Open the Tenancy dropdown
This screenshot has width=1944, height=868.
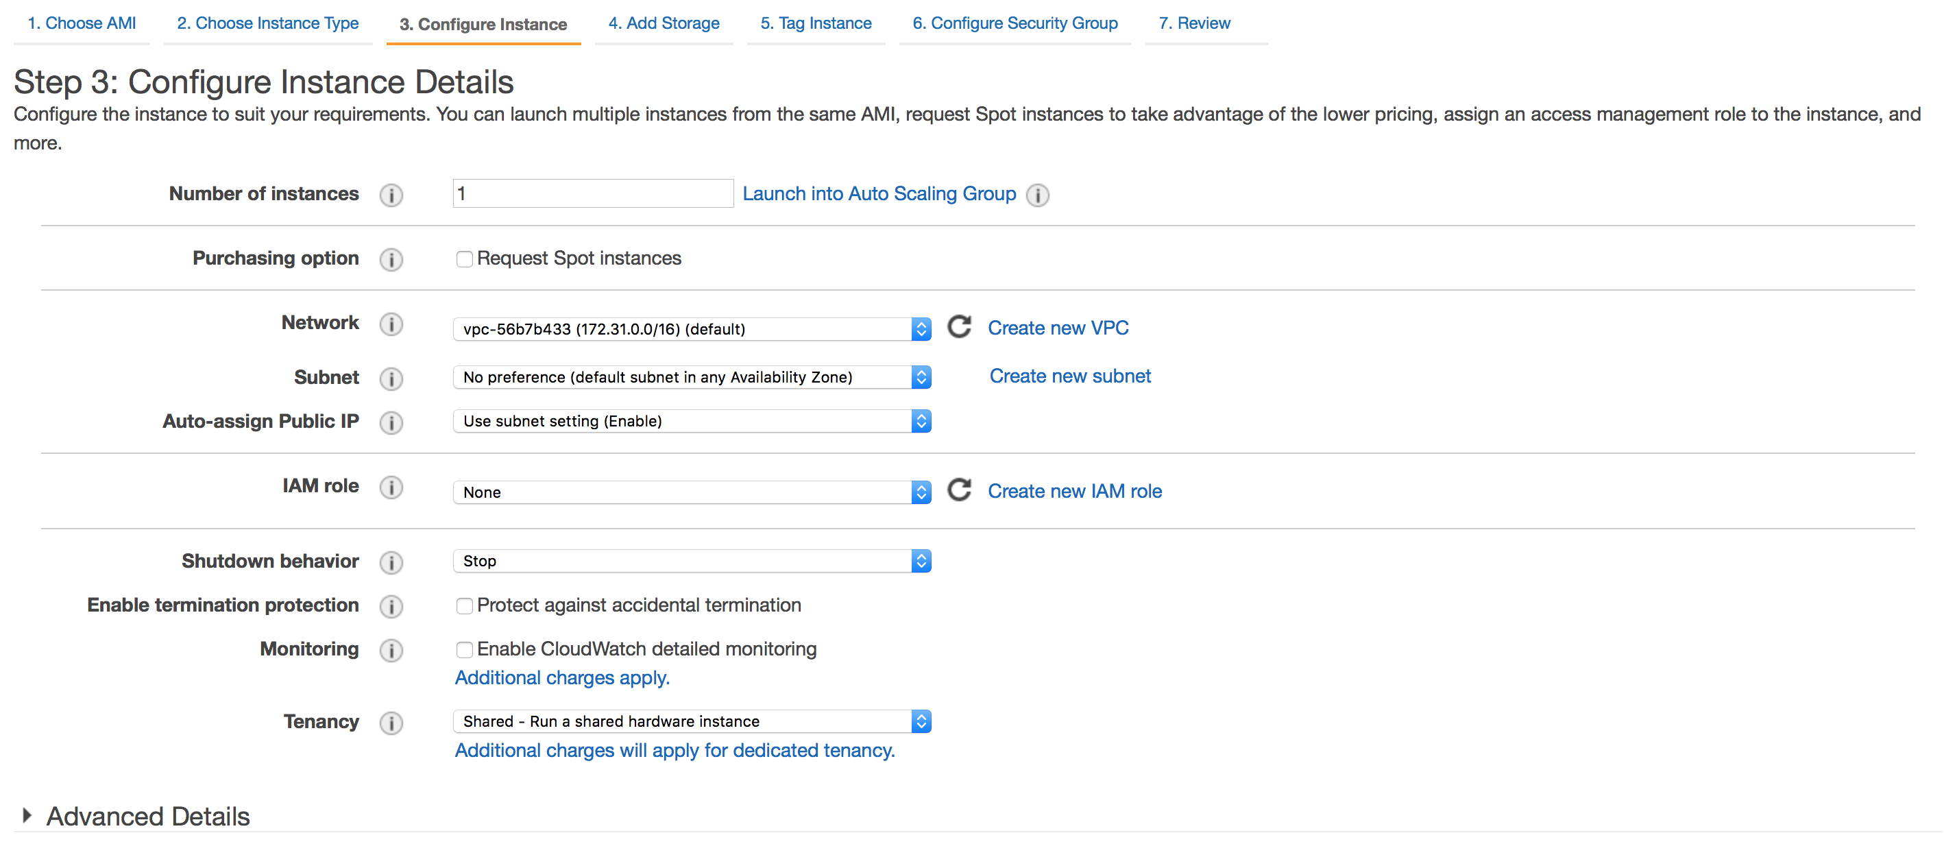(x=691, y=721)
